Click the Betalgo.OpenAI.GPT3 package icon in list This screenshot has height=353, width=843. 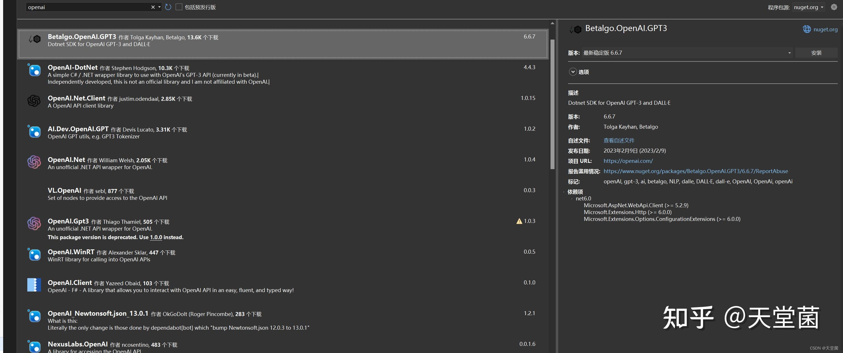click(x=35, y=39)
